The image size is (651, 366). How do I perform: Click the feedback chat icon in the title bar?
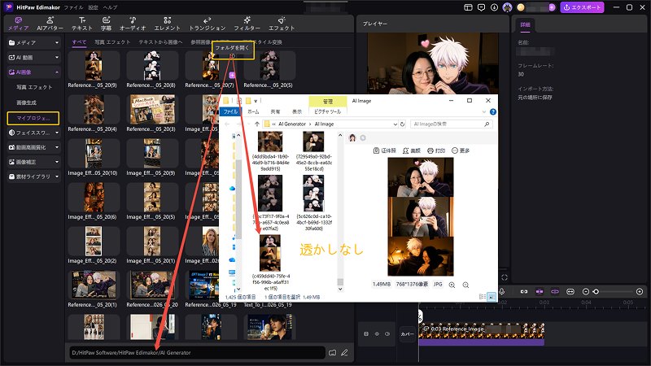[481, 7]
